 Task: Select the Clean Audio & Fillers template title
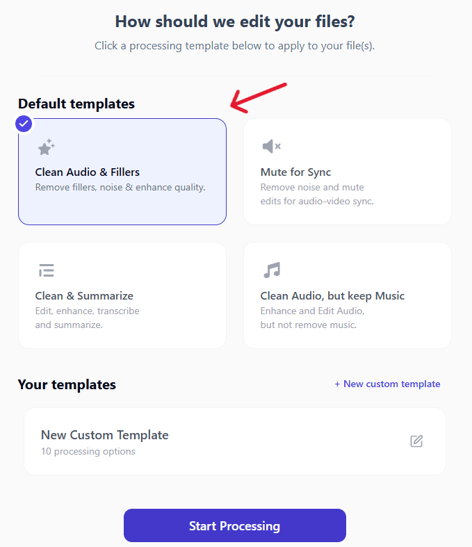pos(87,172)
